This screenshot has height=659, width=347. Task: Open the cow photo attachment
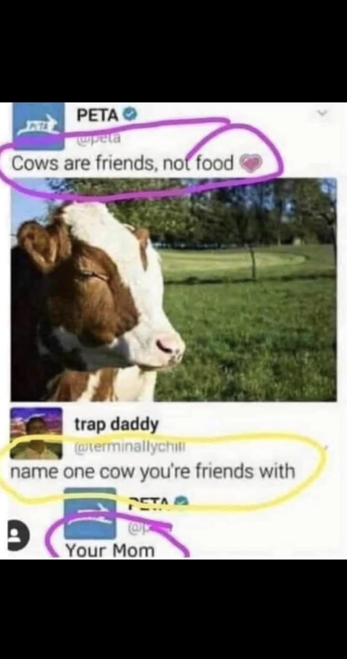173,290
